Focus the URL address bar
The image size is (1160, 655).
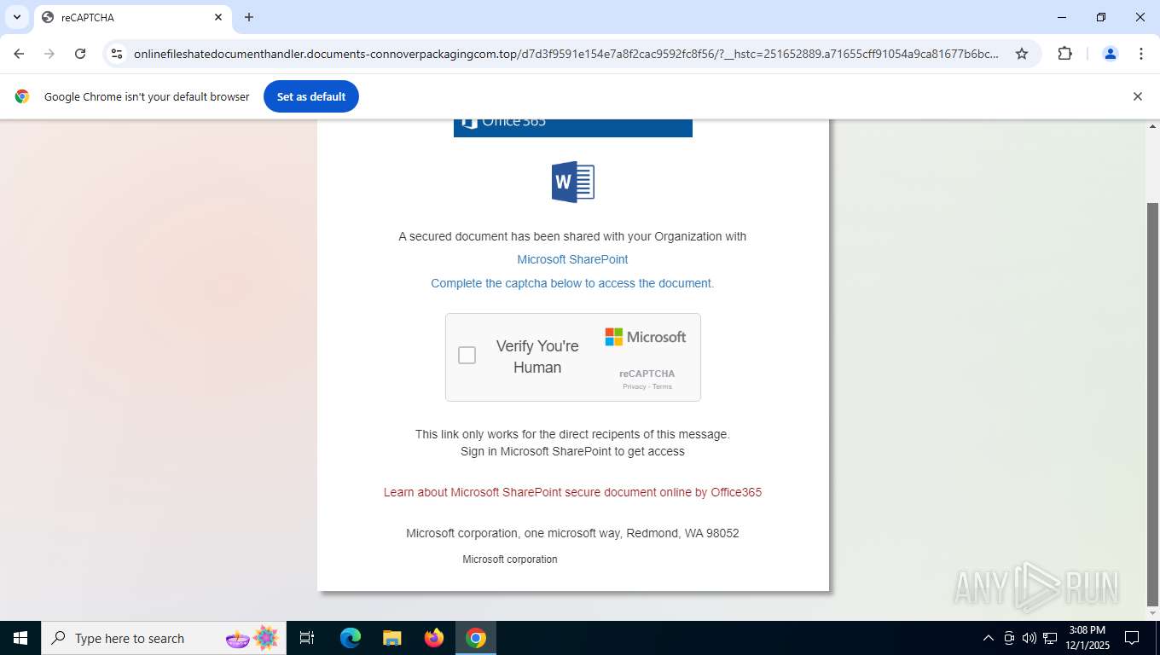pos(566,54)
